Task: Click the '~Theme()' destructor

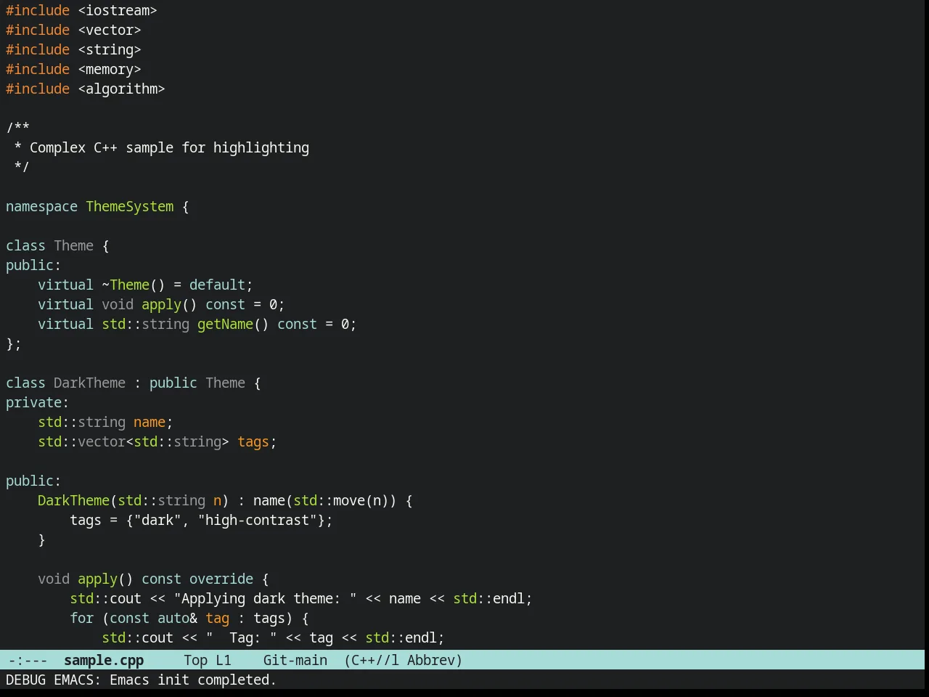Action: point(134,285)
